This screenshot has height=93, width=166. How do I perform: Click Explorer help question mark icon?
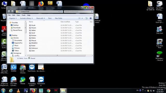pyautogui.click(x=91, y=18)
